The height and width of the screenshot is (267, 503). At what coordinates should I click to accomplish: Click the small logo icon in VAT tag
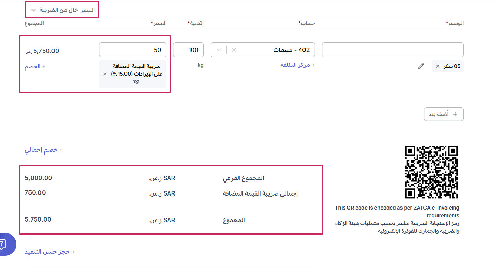point(136,82)
